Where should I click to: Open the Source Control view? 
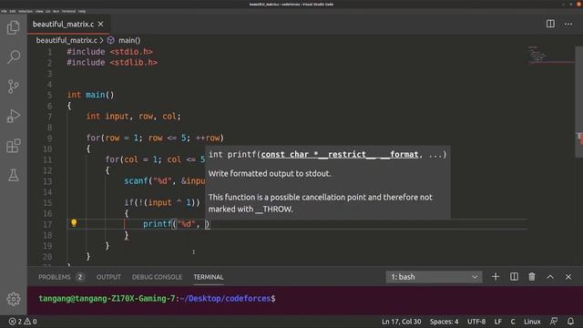point(14,87)
